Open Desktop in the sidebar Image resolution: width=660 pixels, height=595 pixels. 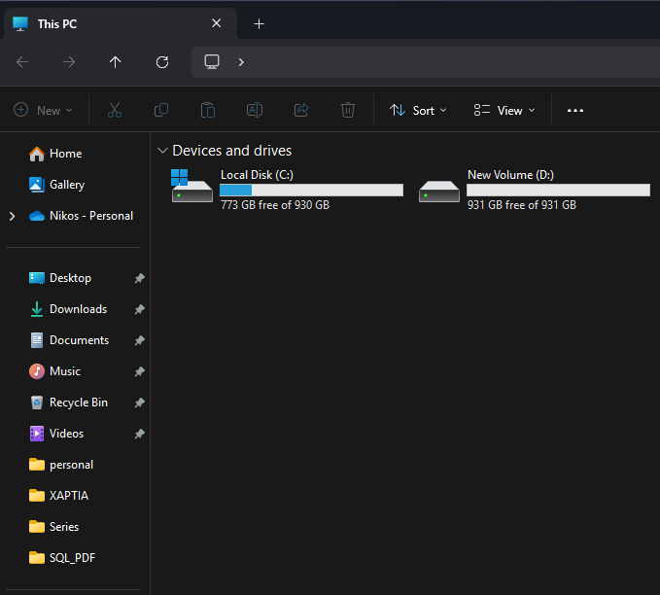[60, 278]
